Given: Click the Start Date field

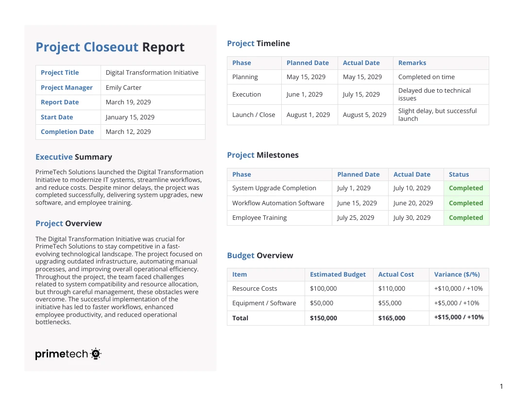Looking at the screenshot, I should [x=57, y=117].
